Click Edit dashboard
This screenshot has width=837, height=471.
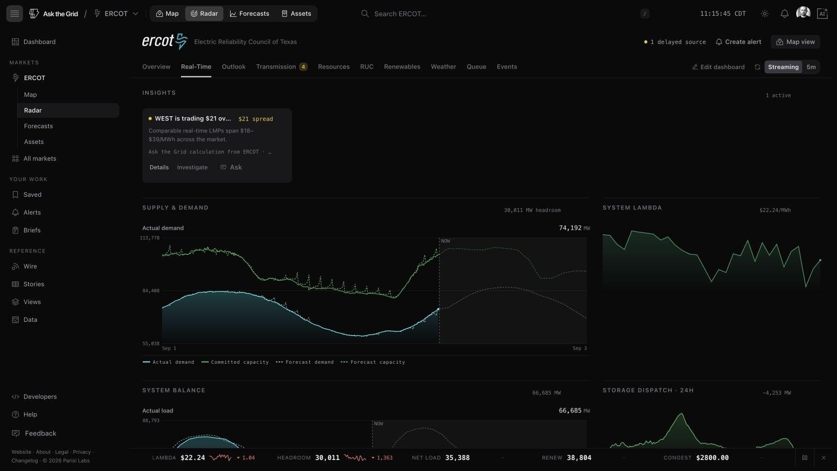click(x=718, y=67)
